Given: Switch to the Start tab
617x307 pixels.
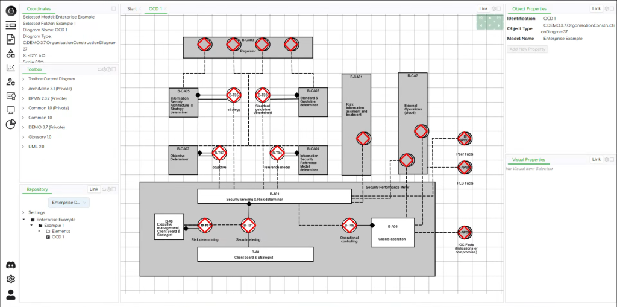Looking at the screenshot, I should 132,9.
